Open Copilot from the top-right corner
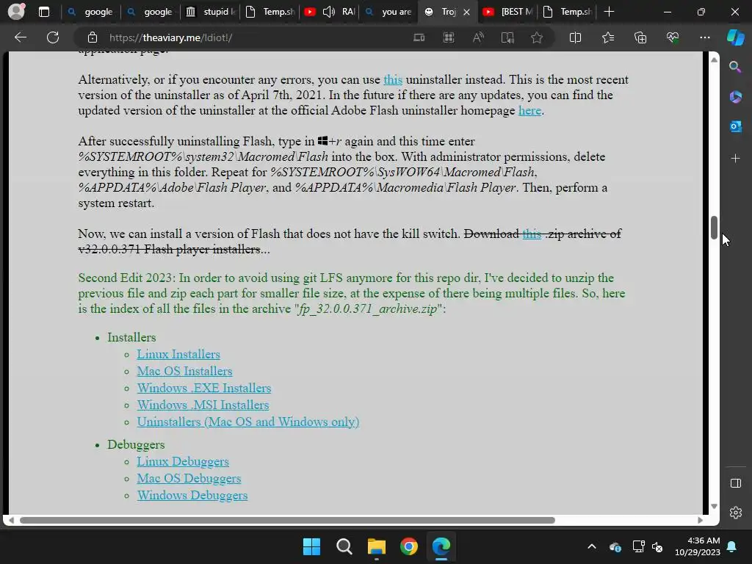 pyautogui.click(x=736, y=37)
